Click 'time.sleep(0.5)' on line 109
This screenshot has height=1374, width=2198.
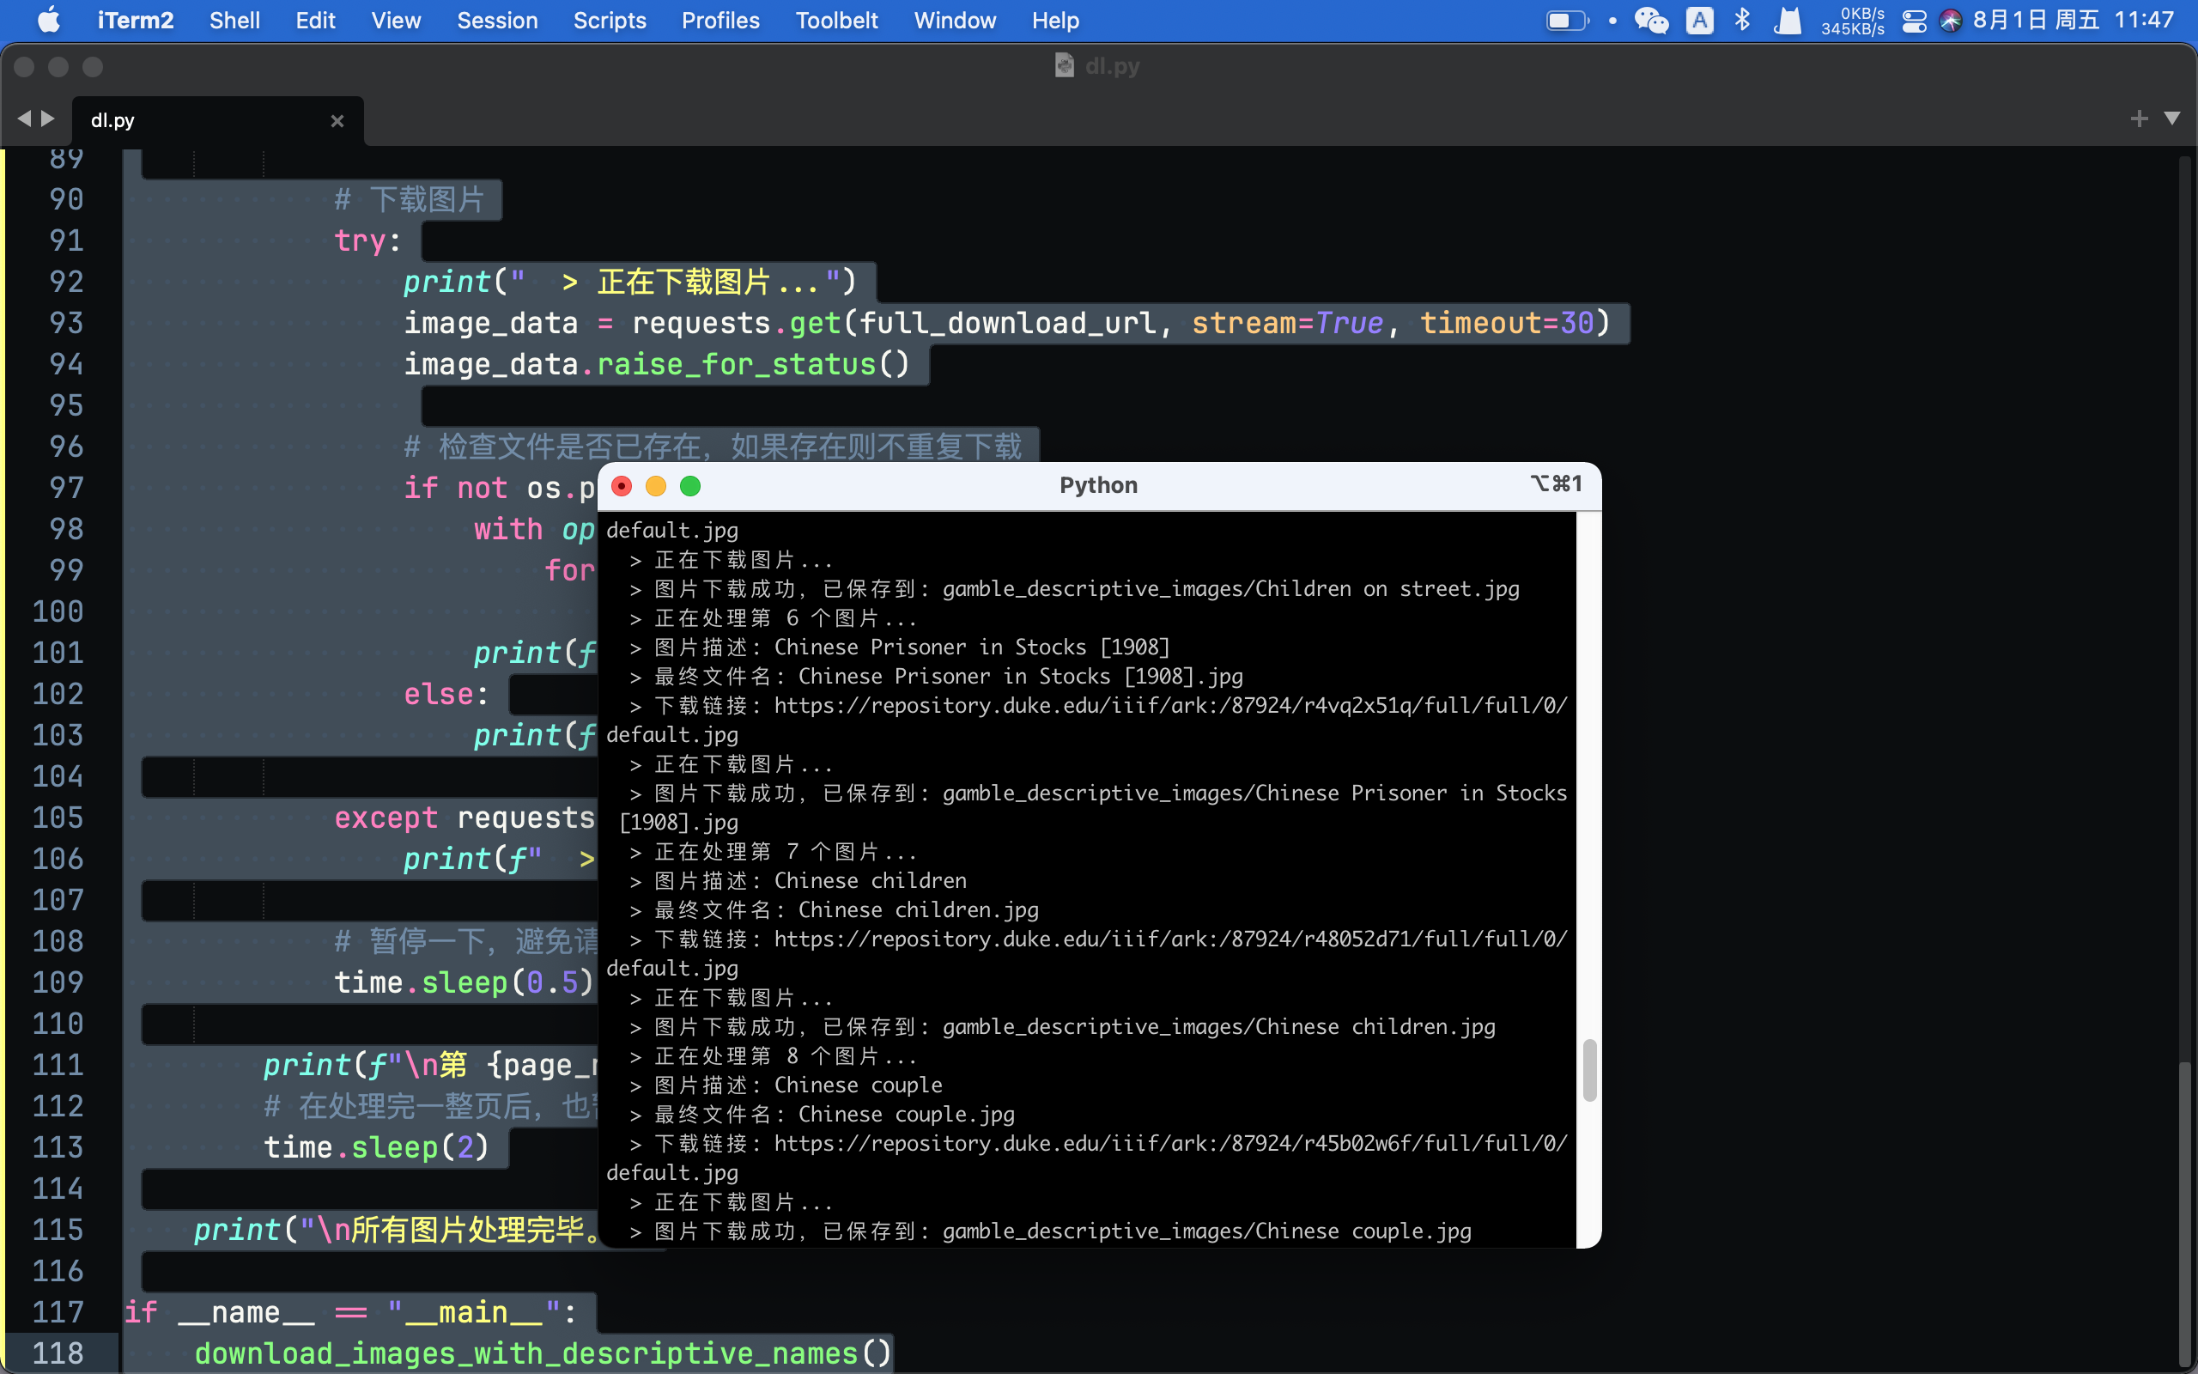(x=464, y=982)
